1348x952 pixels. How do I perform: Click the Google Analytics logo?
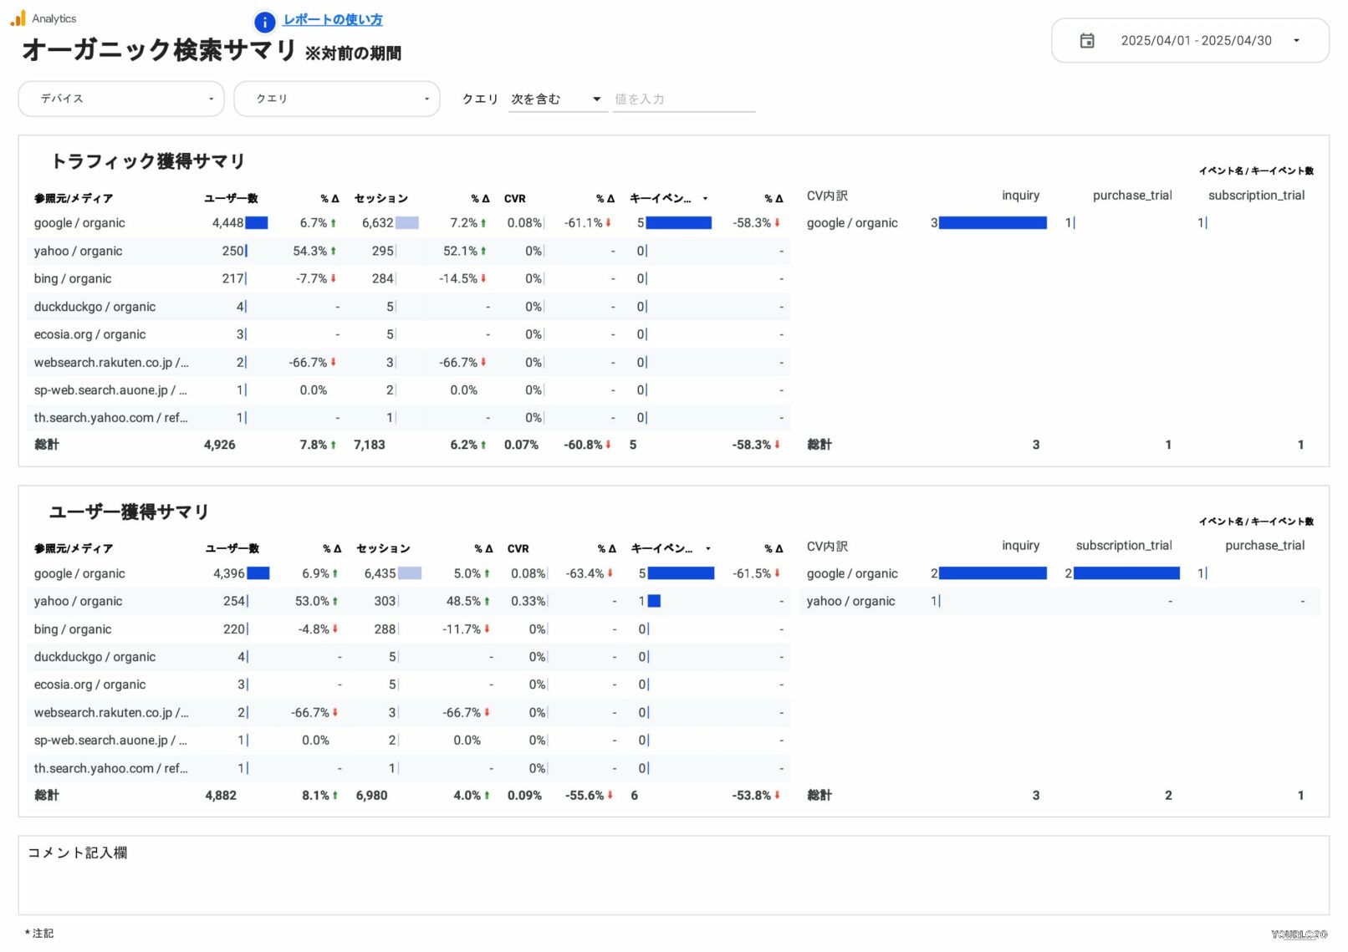coord(17,17)
